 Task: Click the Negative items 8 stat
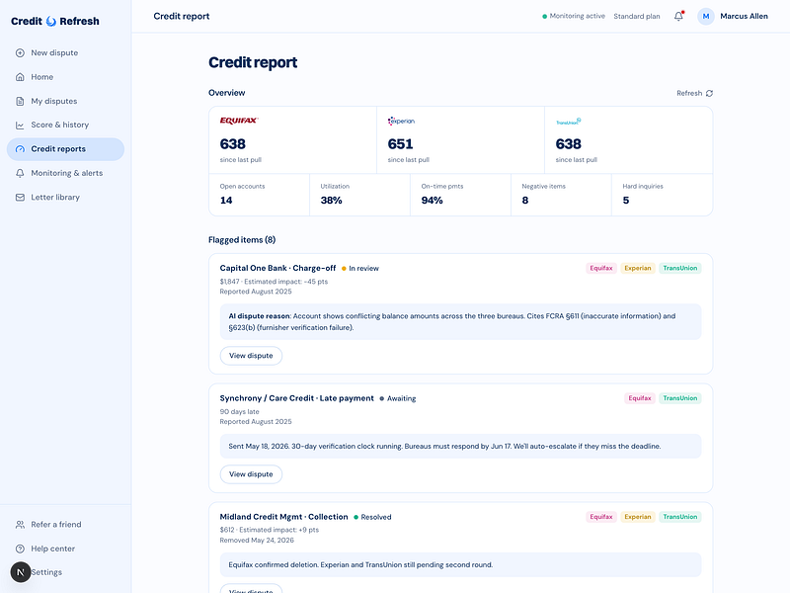pos(561,195)
